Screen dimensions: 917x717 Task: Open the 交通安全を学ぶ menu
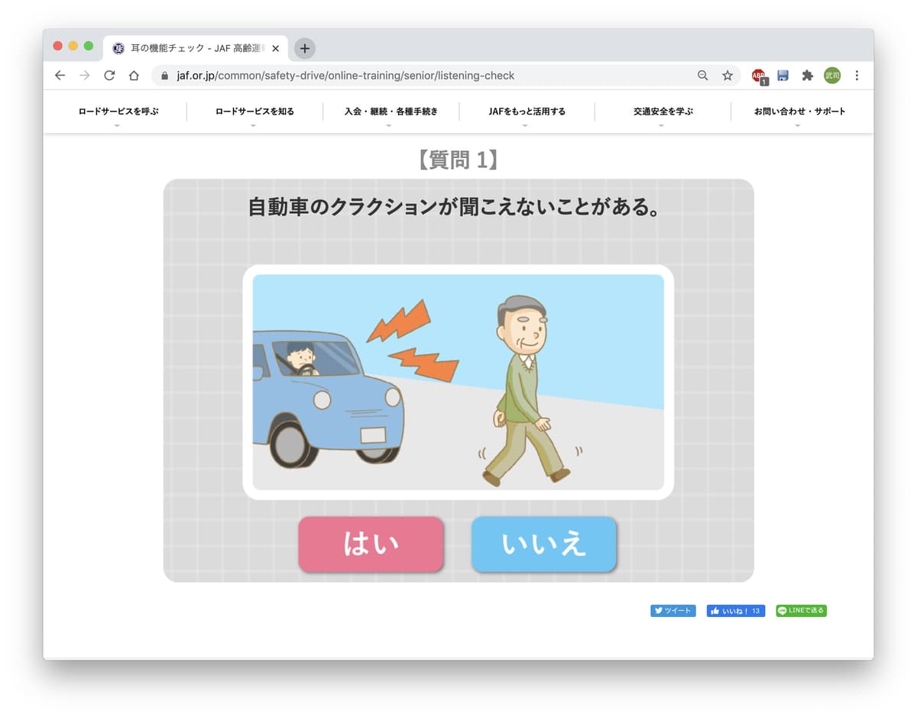tap(662, 111)
